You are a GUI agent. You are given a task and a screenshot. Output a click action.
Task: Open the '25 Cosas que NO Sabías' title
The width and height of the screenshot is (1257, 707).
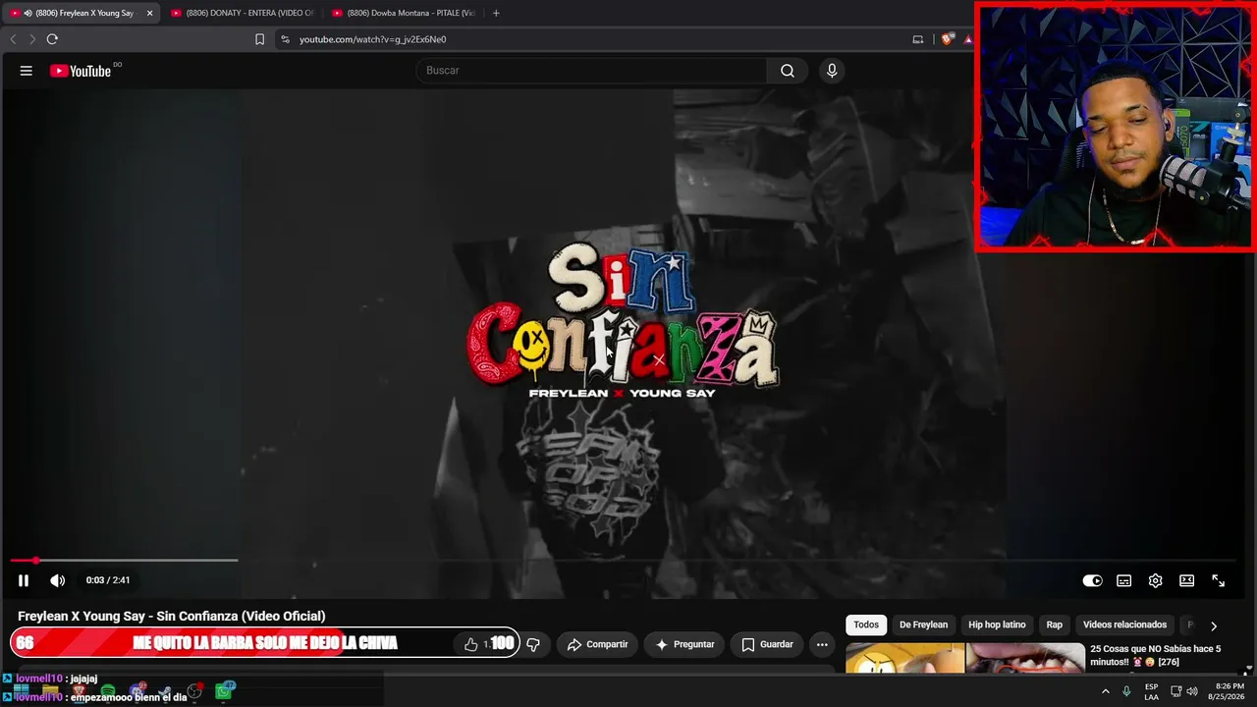pos(1155,655)
